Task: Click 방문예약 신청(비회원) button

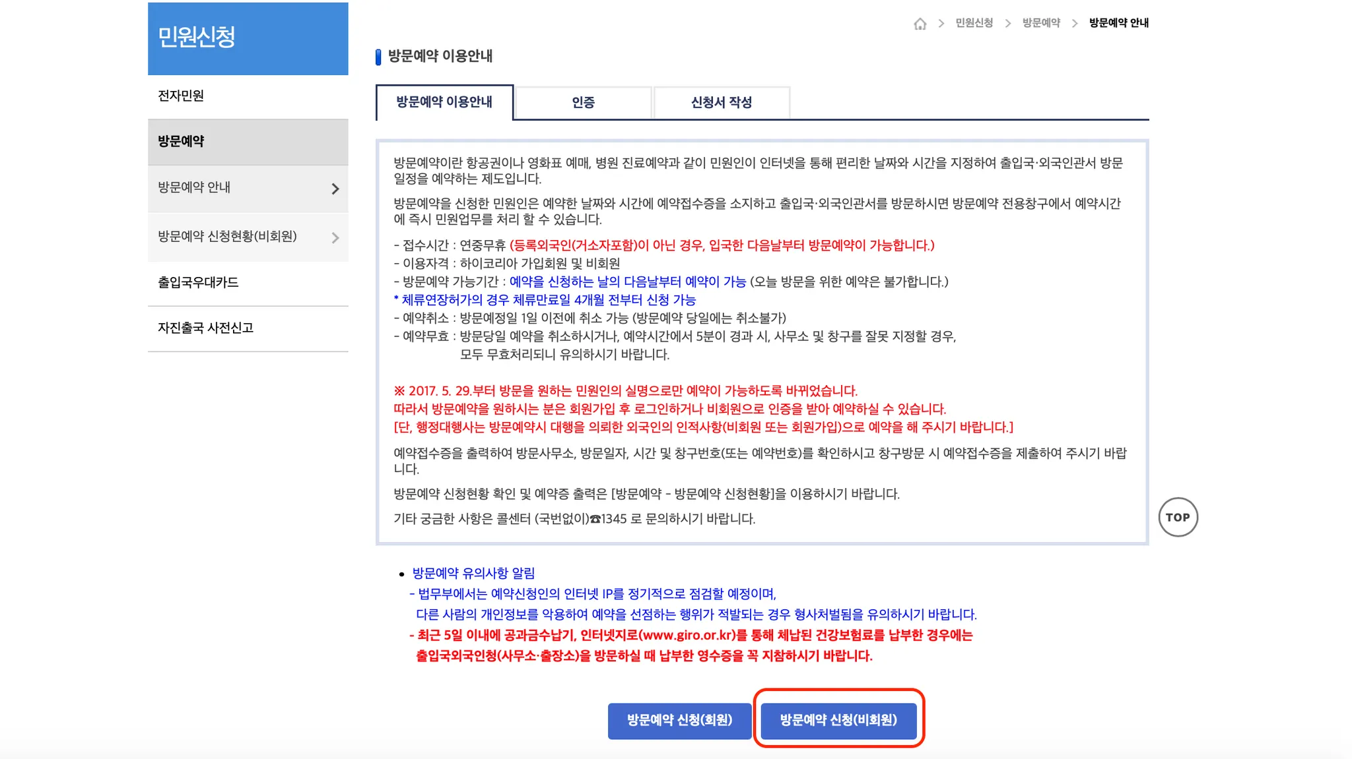Action: 838,720
